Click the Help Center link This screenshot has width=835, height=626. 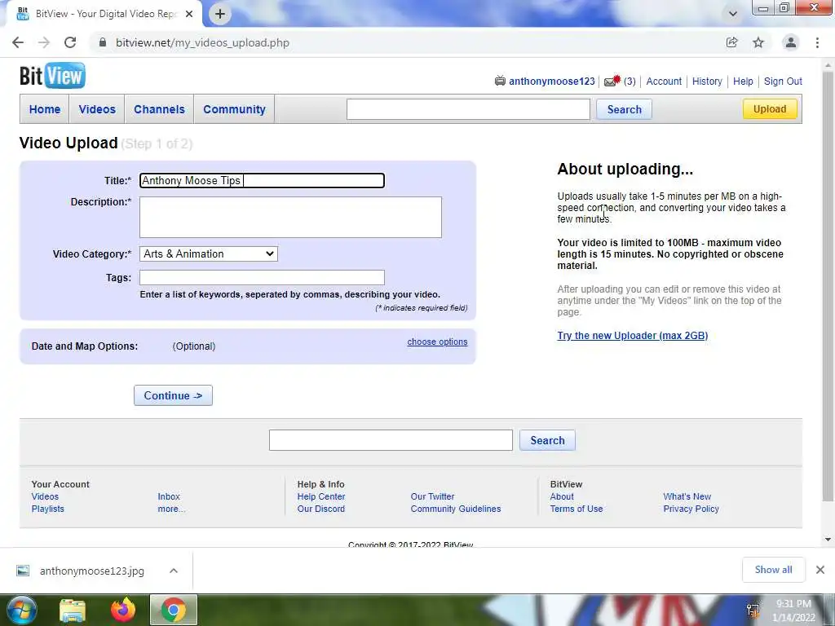[x=321, y=496]
